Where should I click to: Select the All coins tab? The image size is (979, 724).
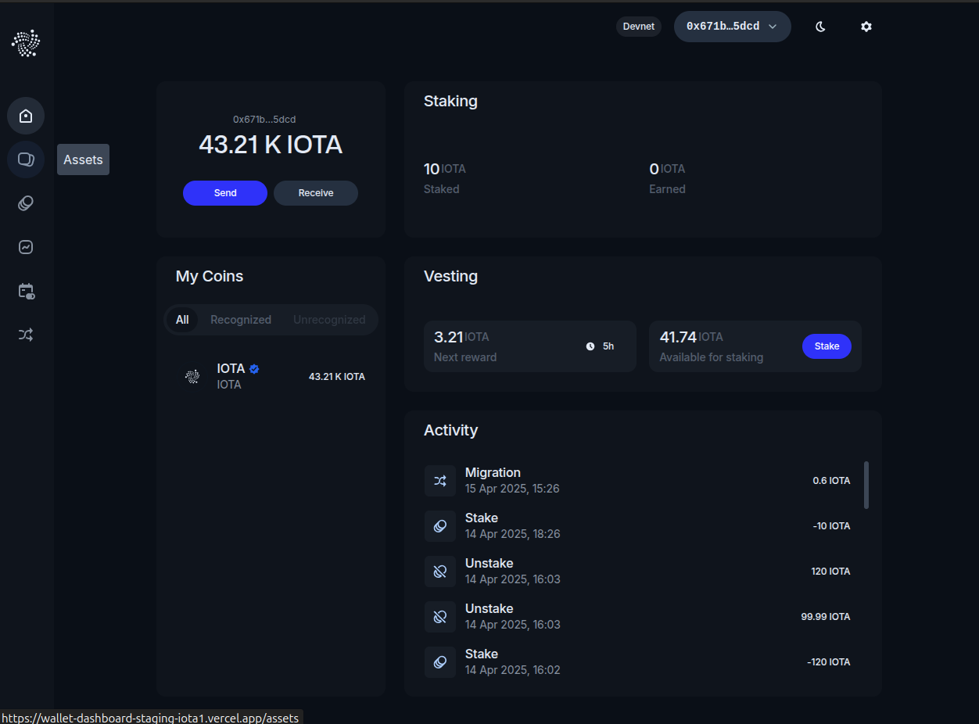tap(182, 320)
